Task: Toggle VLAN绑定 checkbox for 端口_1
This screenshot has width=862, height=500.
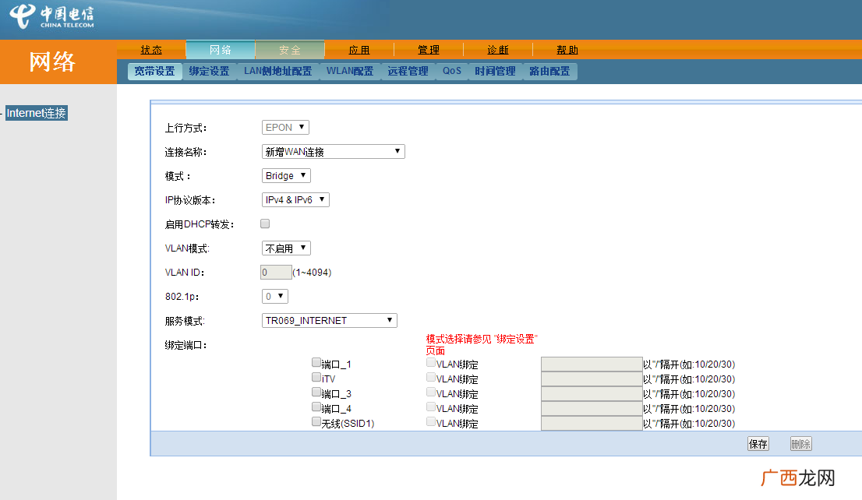Action: pyautogui.click(x=431, y=362)
